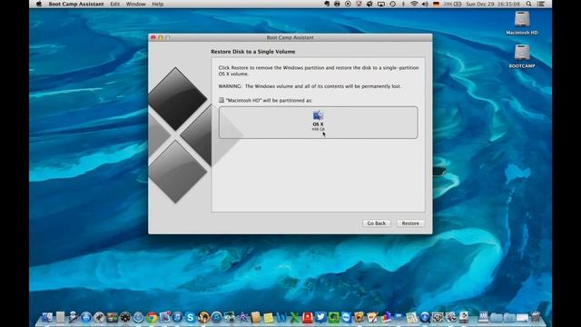Click the Time Machine menu bar icon
This screenshot has height=327, width=581.
[392, 4]
